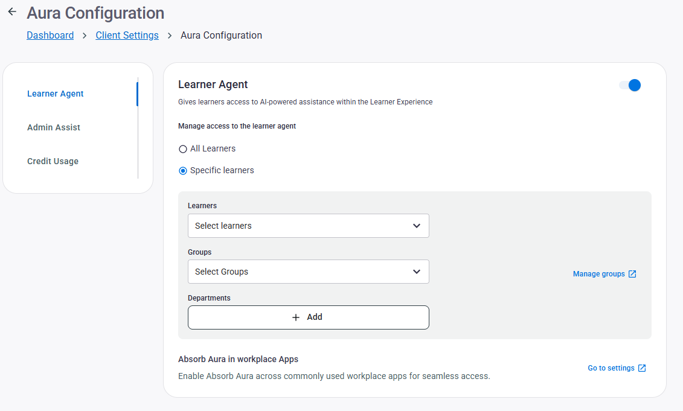
Task: Click the Learner Agent section heading
Action: (213, 84)
